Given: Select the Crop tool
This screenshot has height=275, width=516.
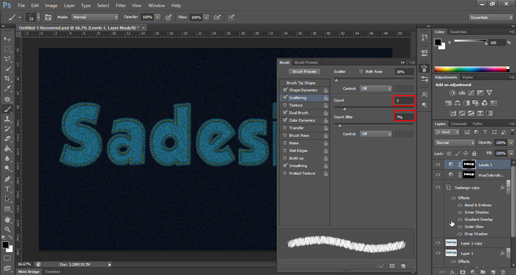Looking at the screenshot, I should [x=7, y=78].
